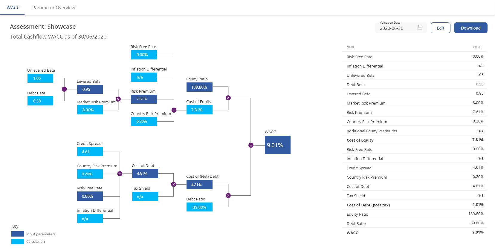Select the Cost of Equity row in table
495x250 pixels.
coord(415,140)
